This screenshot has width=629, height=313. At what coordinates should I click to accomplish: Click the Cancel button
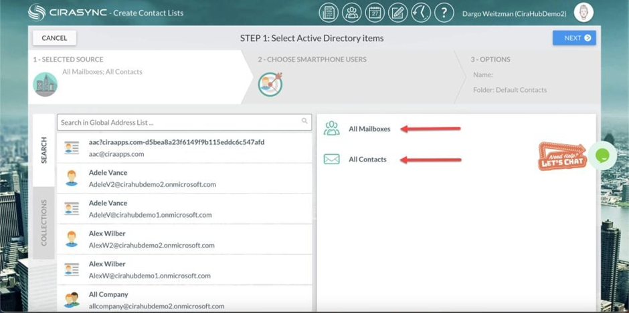(x=54, y=38)
